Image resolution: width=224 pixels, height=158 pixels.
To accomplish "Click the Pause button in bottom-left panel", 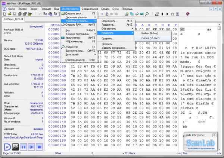I will point(24,147).
